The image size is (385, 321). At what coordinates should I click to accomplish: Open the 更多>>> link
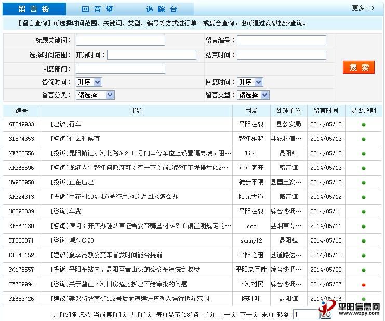pyautogui.click(x=363, y=8)
